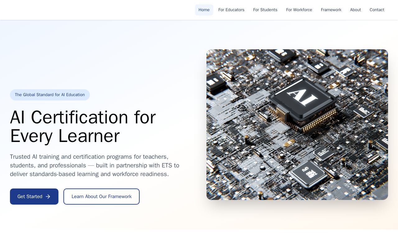Viewport: 398px width, 248px height.
Task: Navigate to For Workforce
Action: (x=299, y=10)
